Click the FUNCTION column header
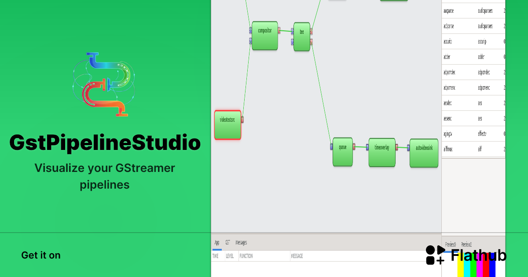The image size is (528, 277). tap(246, 256)
